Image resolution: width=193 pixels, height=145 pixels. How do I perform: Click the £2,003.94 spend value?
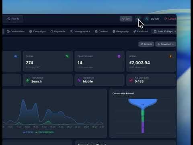coord(140,63)
